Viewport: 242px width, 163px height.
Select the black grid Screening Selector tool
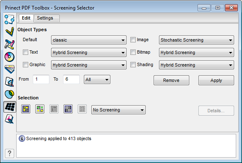click(10, 107)
